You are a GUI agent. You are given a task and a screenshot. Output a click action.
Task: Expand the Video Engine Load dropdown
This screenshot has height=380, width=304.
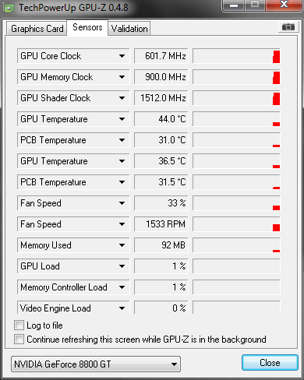(122, 308)
